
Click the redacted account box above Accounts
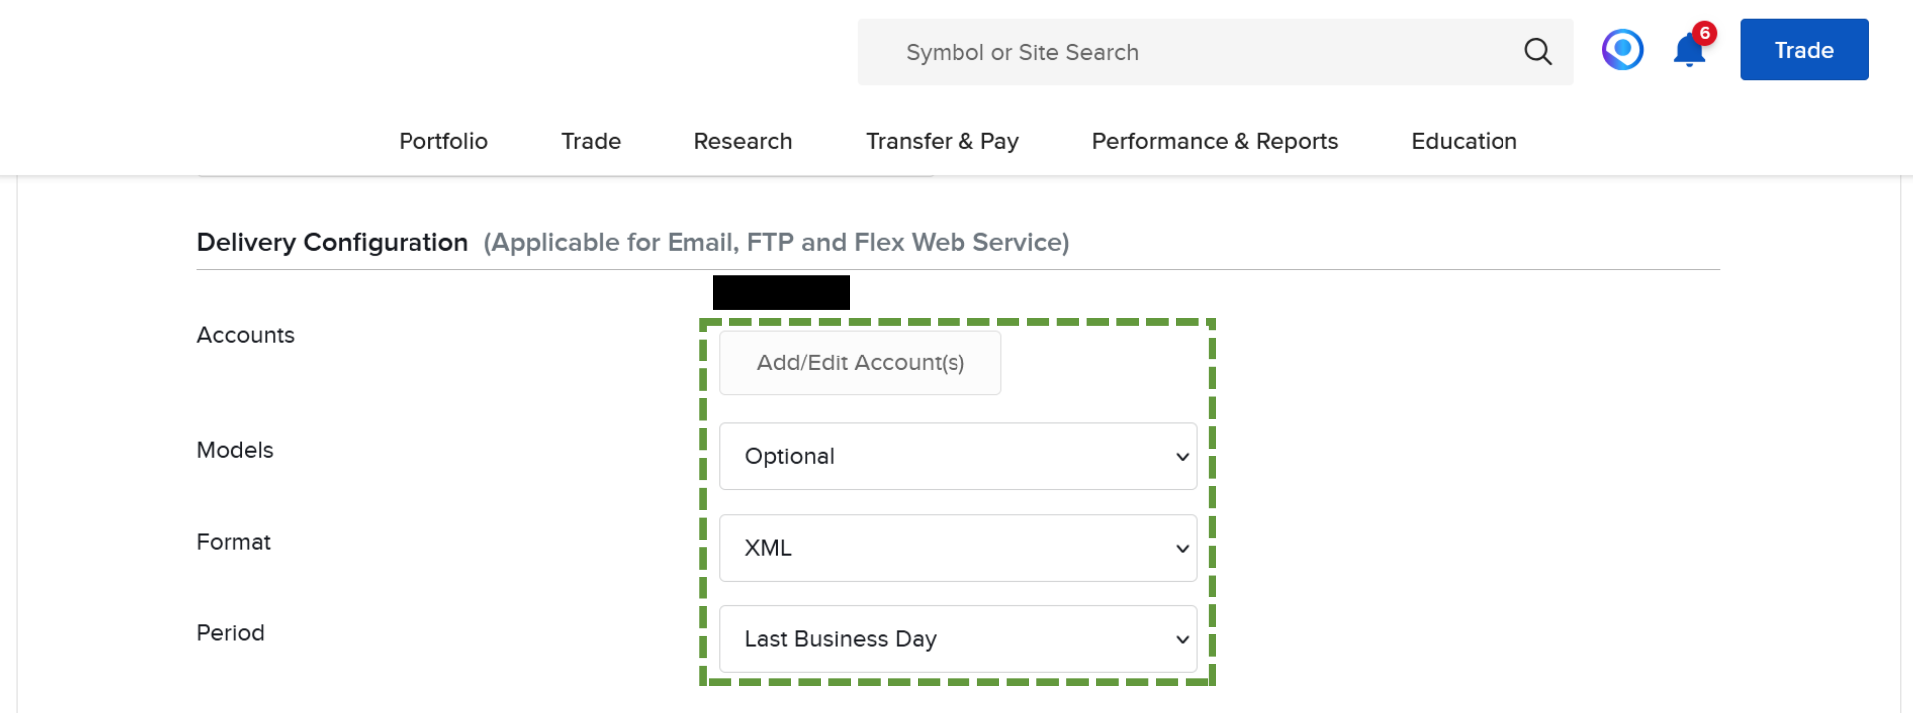pos(781,292)
